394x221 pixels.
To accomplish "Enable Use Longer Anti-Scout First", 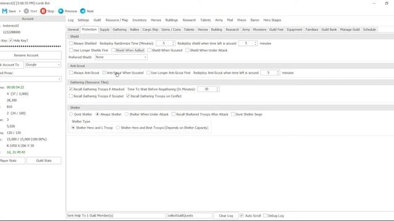I will (148, 72).
